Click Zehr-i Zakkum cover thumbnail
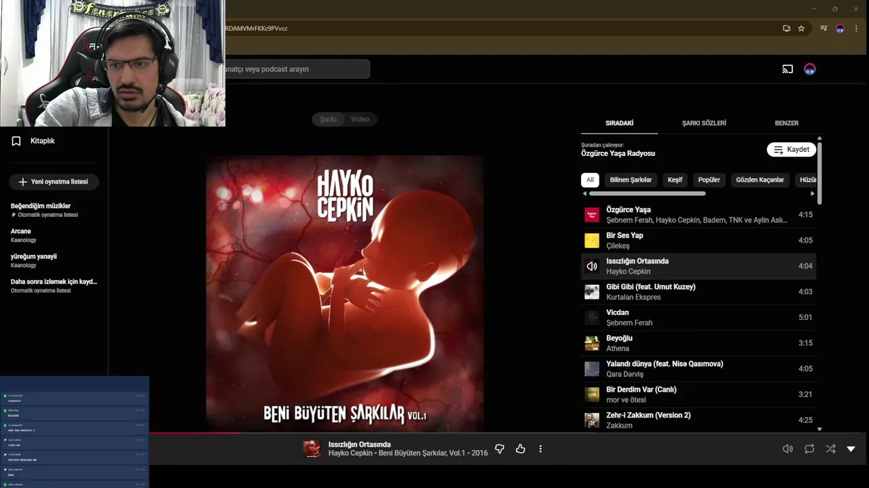This screenshot has width=869, height=488. click(592, 420)
